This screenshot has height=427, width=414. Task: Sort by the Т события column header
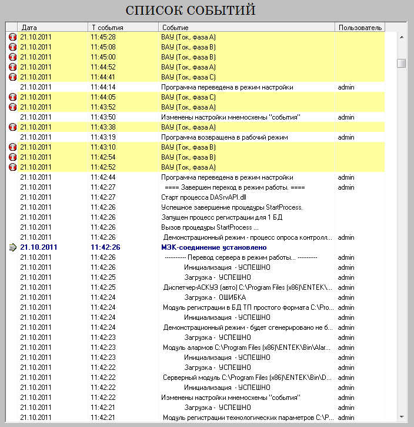point(123,27)
